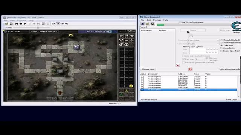Select the Rounded (extreme) radio button

222,43
